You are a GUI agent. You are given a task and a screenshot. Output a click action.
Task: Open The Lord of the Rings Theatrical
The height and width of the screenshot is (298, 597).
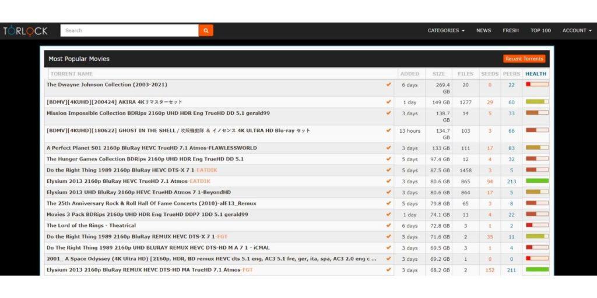[91, 225]
